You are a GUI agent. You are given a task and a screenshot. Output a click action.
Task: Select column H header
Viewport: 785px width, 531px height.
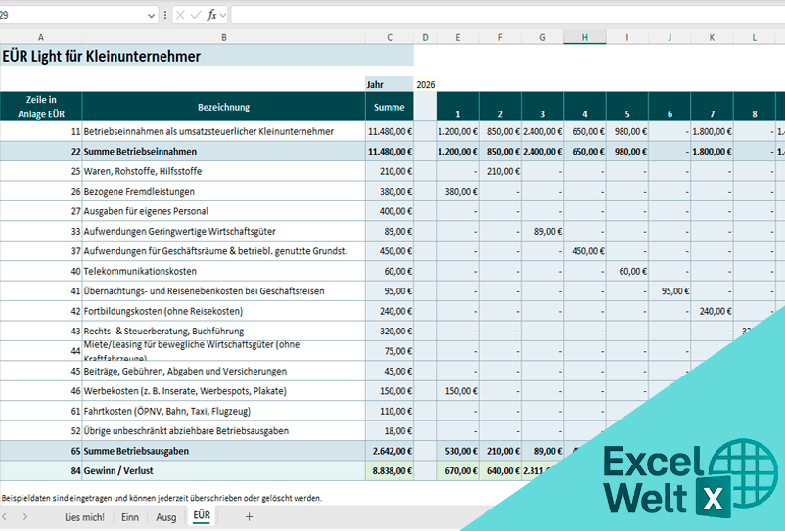[x=584, y=37]
